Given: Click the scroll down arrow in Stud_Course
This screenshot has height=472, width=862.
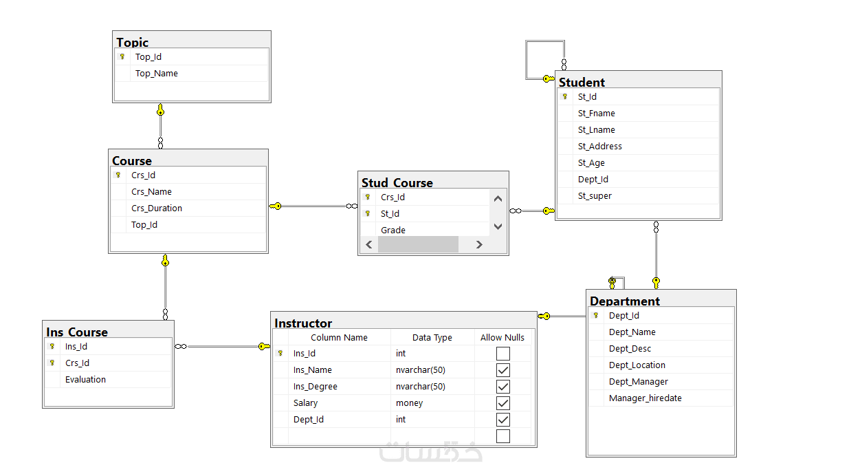Looking at the screenshot, I should click(x=498, y=226).
